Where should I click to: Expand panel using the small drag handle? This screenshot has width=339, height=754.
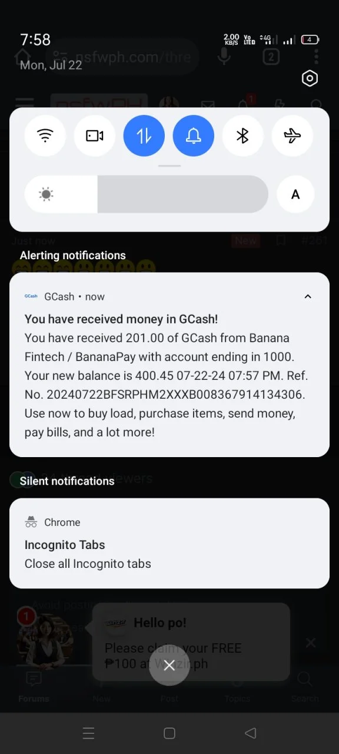pyautogui.click(x=169, y=166)
